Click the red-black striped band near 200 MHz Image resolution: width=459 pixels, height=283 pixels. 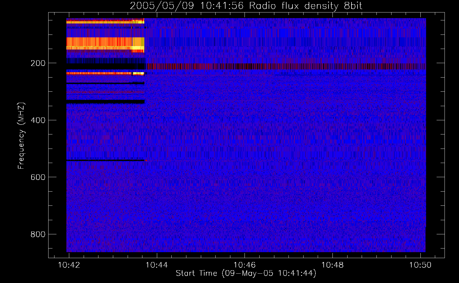(286, 67)
